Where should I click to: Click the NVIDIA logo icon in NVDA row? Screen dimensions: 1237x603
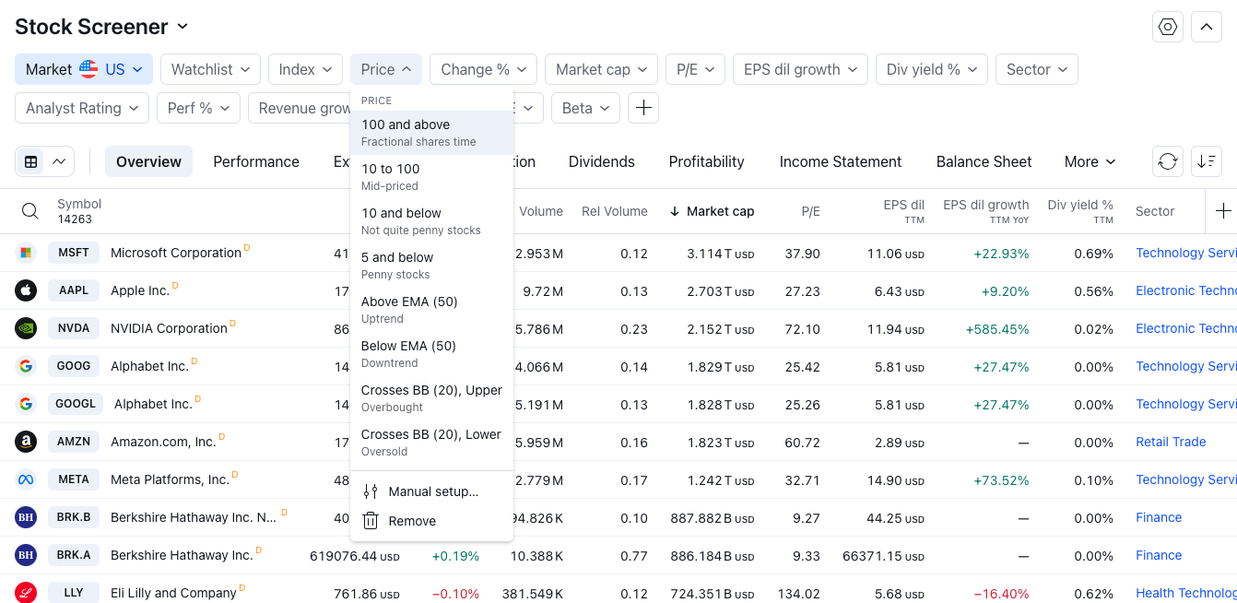point(26,328)
